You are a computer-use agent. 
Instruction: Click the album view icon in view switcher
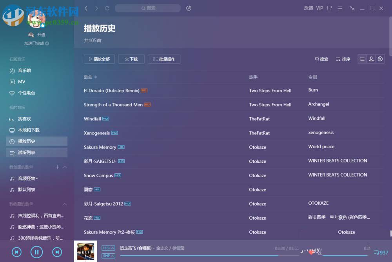[x=380, y=58]
